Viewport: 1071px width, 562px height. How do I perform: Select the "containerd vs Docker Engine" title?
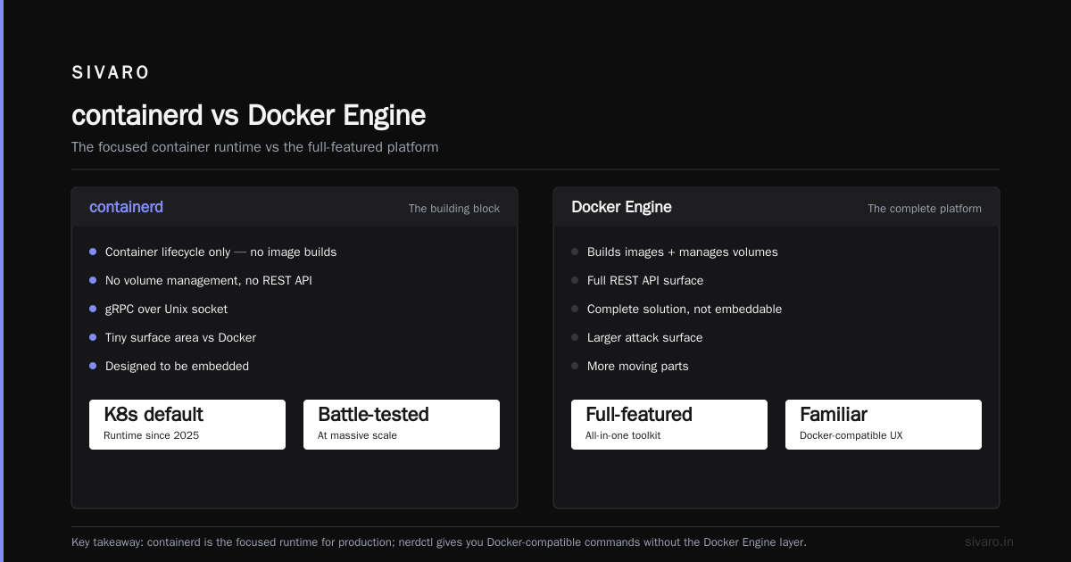[248, 115]
